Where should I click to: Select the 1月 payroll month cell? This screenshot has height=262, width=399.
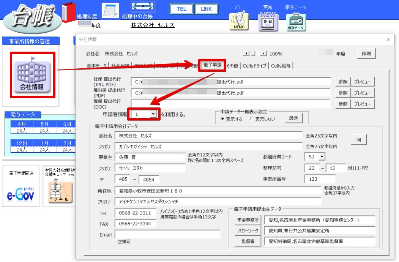point(44,143)
